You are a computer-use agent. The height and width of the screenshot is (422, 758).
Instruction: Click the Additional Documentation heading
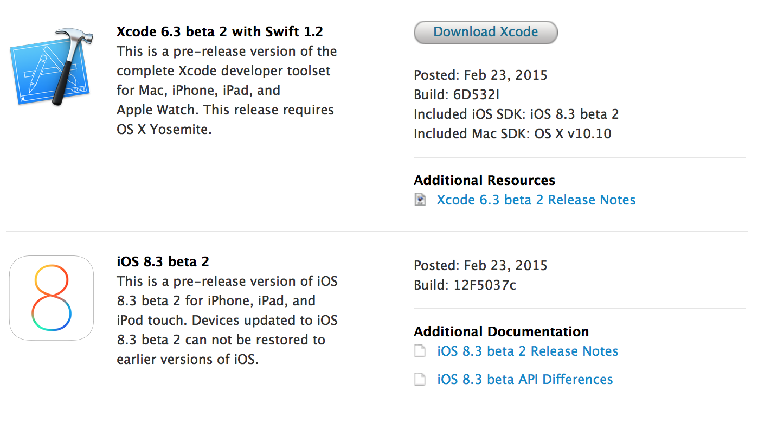501,331
